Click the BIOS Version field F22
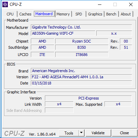Screen dimensions: 138x138 pos(81,77)
